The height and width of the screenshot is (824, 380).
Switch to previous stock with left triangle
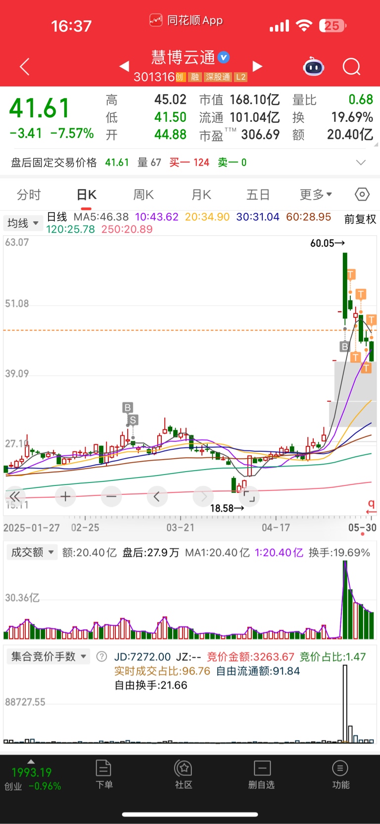point(124,66)
